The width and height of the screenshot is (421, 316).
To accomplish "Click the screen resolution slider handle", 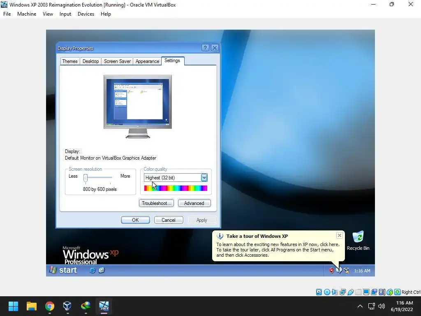I will click(x=86, y=178).
